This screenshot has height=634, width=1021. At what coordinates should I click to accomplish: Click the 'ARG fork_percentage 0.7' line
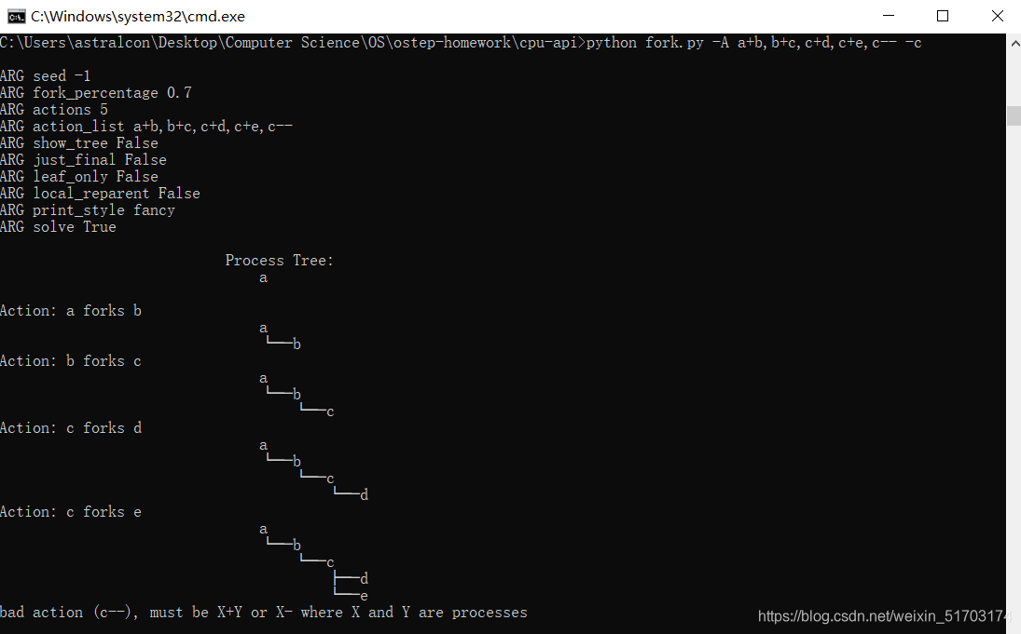pyautogui.click(x=96, y=93)
